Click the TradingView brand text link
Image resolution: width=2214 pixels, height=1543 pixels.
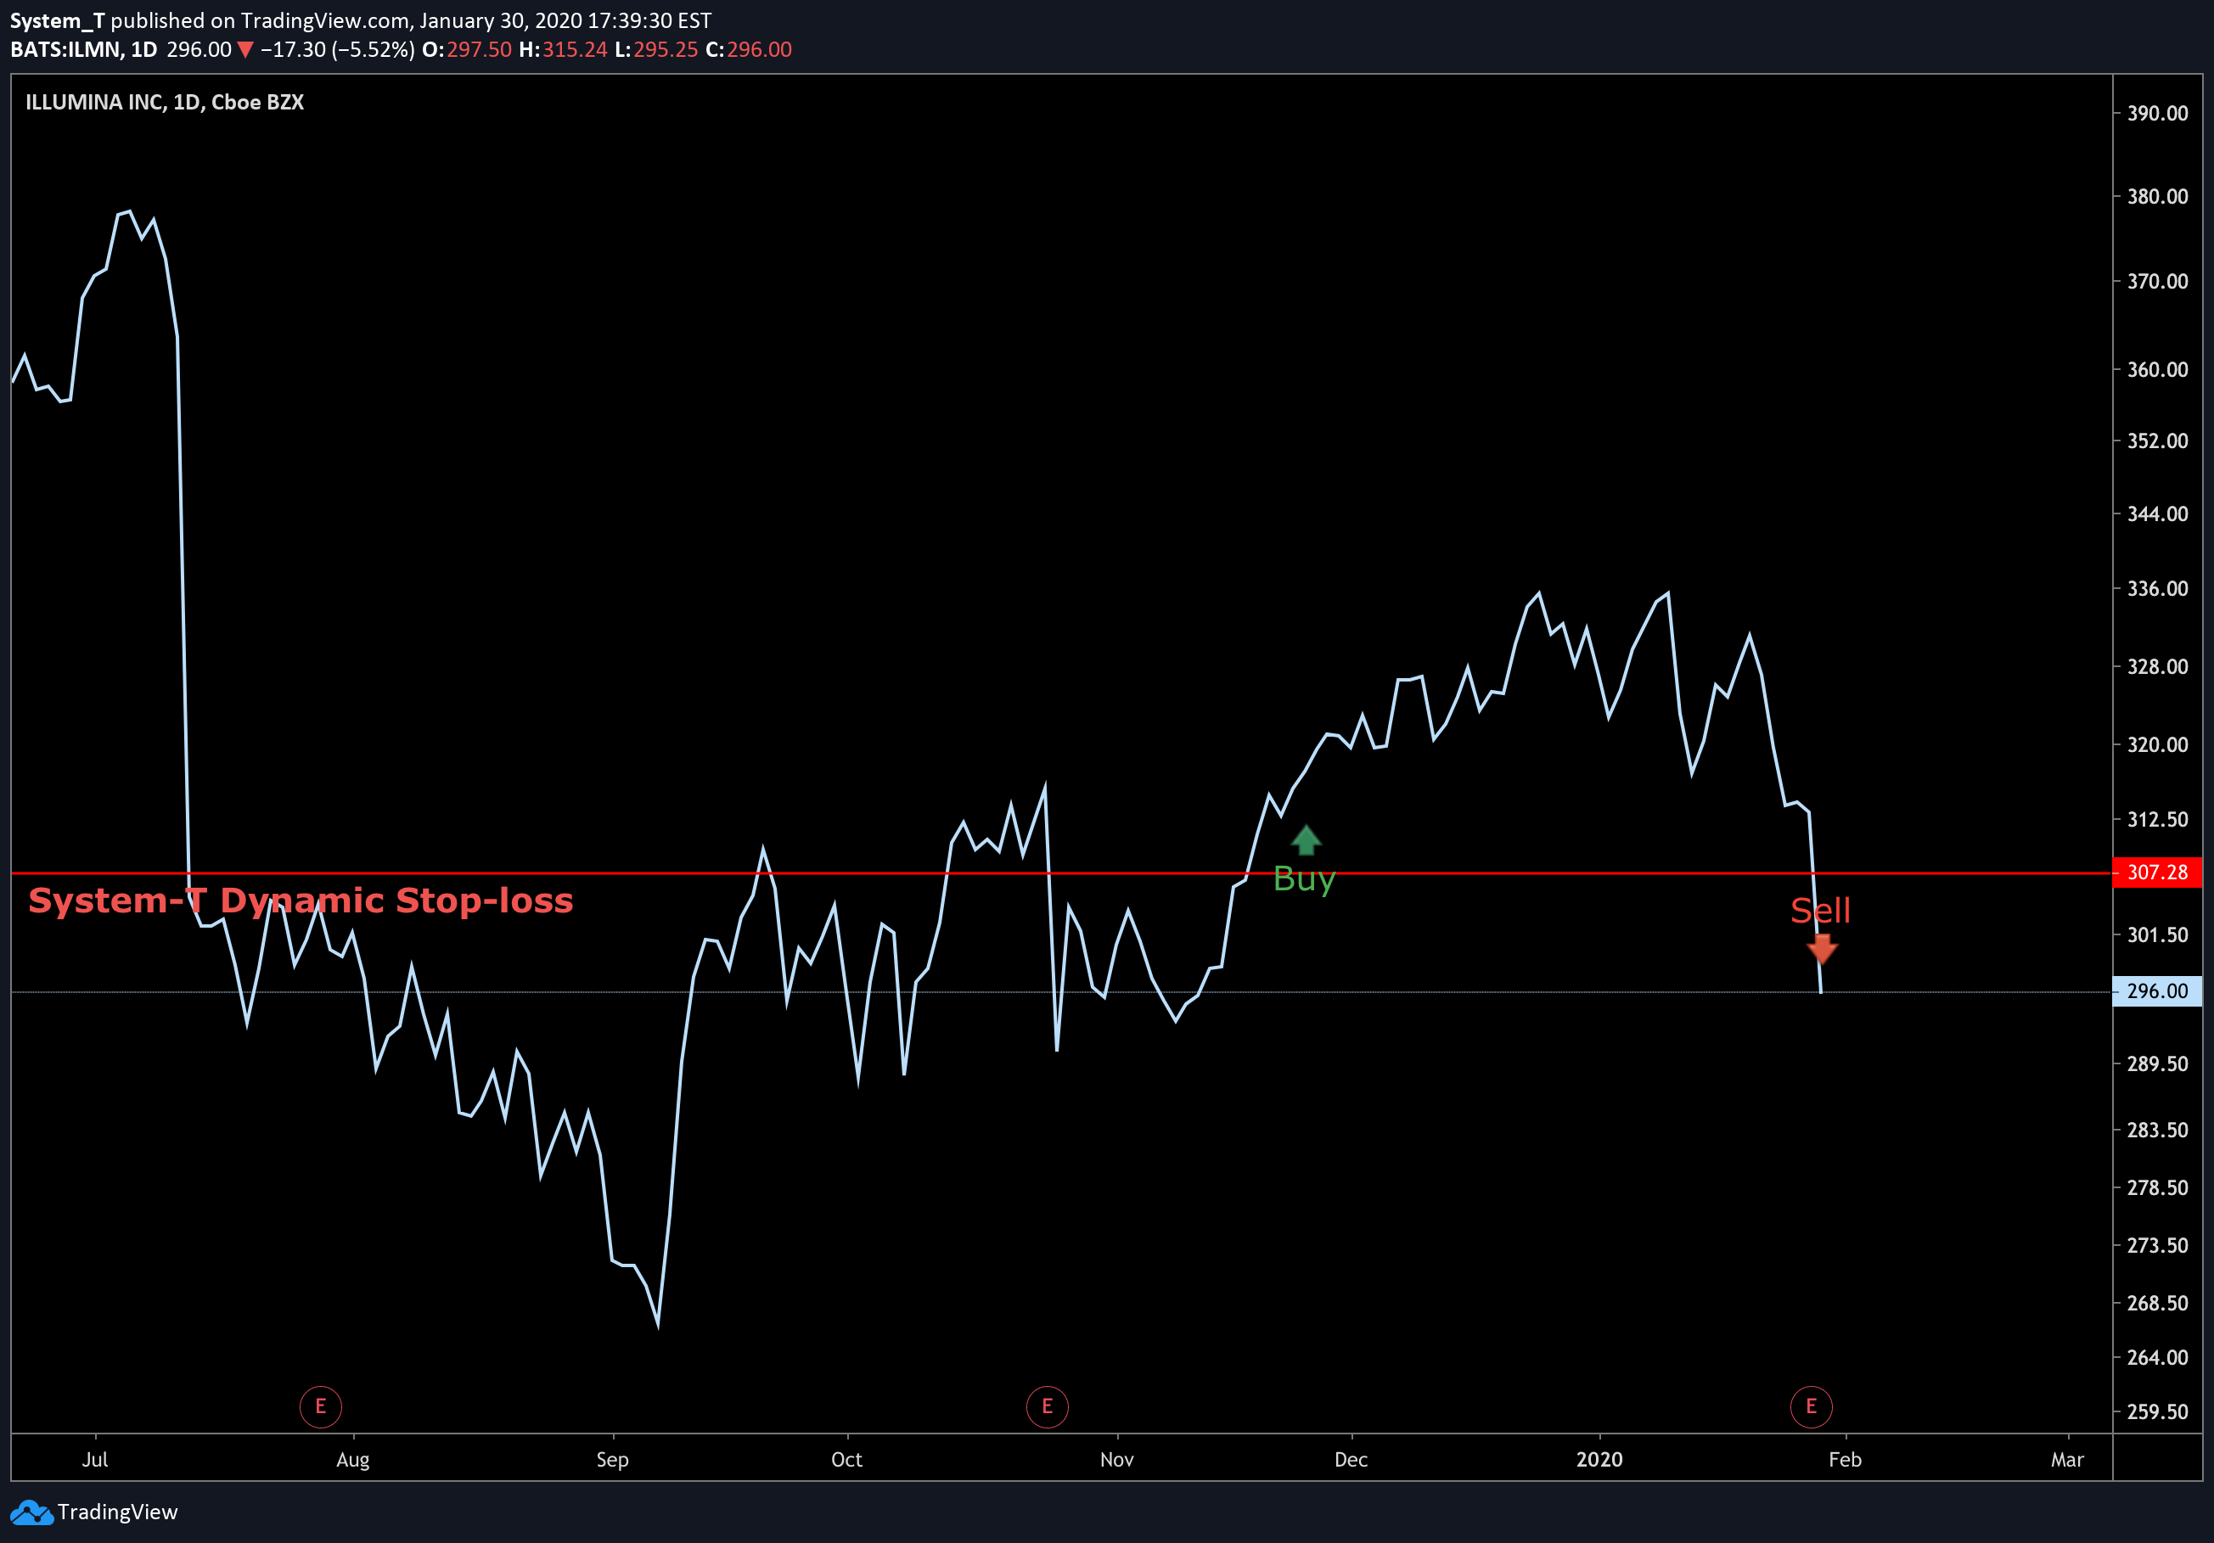(118, 1512)
